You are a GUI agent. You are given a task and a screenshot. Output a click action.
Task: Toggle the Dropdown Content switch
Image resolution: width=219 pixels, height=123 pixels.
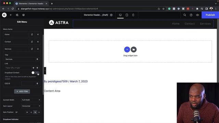[x=35, y=73]
